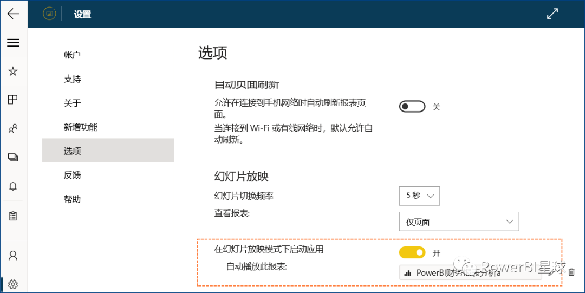Open the 支持 settings section
The width and height of the screenshot is (585, 293).
click(108, 79)
